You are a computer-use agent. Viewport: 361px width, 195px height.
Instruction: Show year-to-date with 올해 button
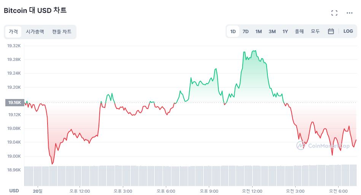[x=299, y=31]
